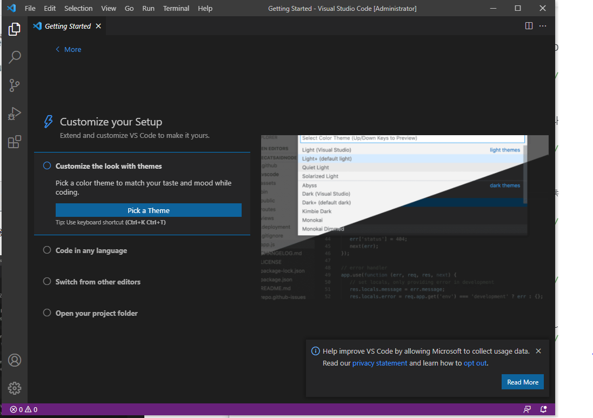Click the feedback icon in status bar
The image size is (593, 418).
527,409
